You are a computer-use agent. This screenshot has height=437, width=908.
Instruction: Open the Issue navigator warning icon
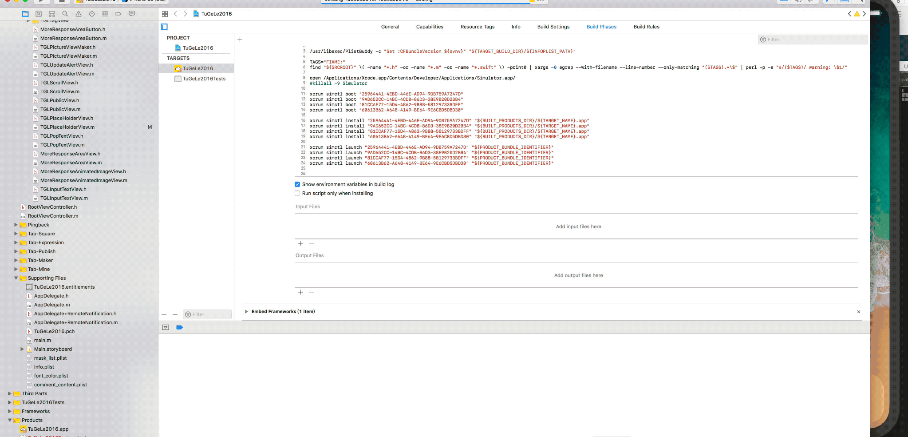coord(79,14)
